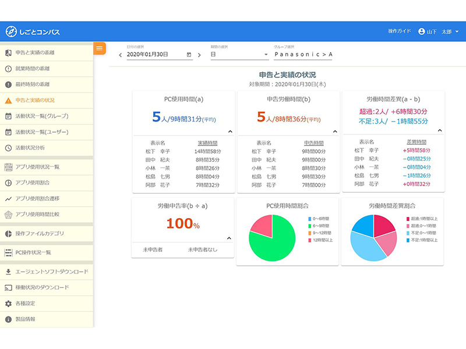
Task: Open user menu arrow next to 山下 太郎
Action: tap(457, 31)
